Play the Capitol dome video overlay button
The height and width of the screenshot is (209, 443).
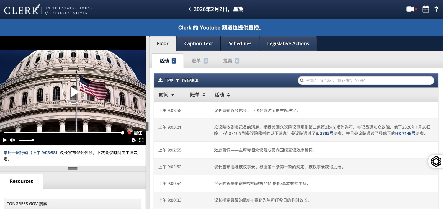click(x=73, y=92)
